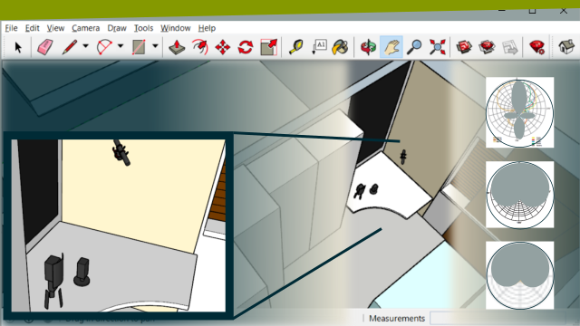
Task: Select the Zoom magnifier tool
Action: 414,47
